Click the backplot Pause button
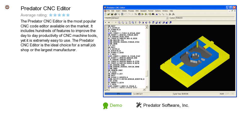 click(112, 23)
